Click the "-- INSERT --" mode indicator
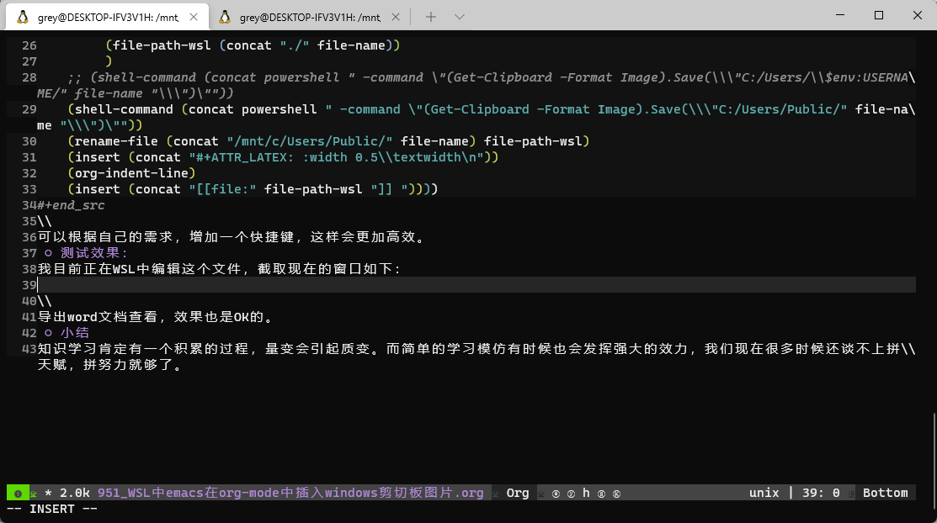Screen dimensions: 937x523 52,509
